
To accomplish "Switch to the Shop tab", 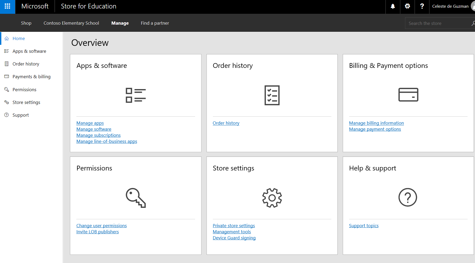I will point(26,23).
